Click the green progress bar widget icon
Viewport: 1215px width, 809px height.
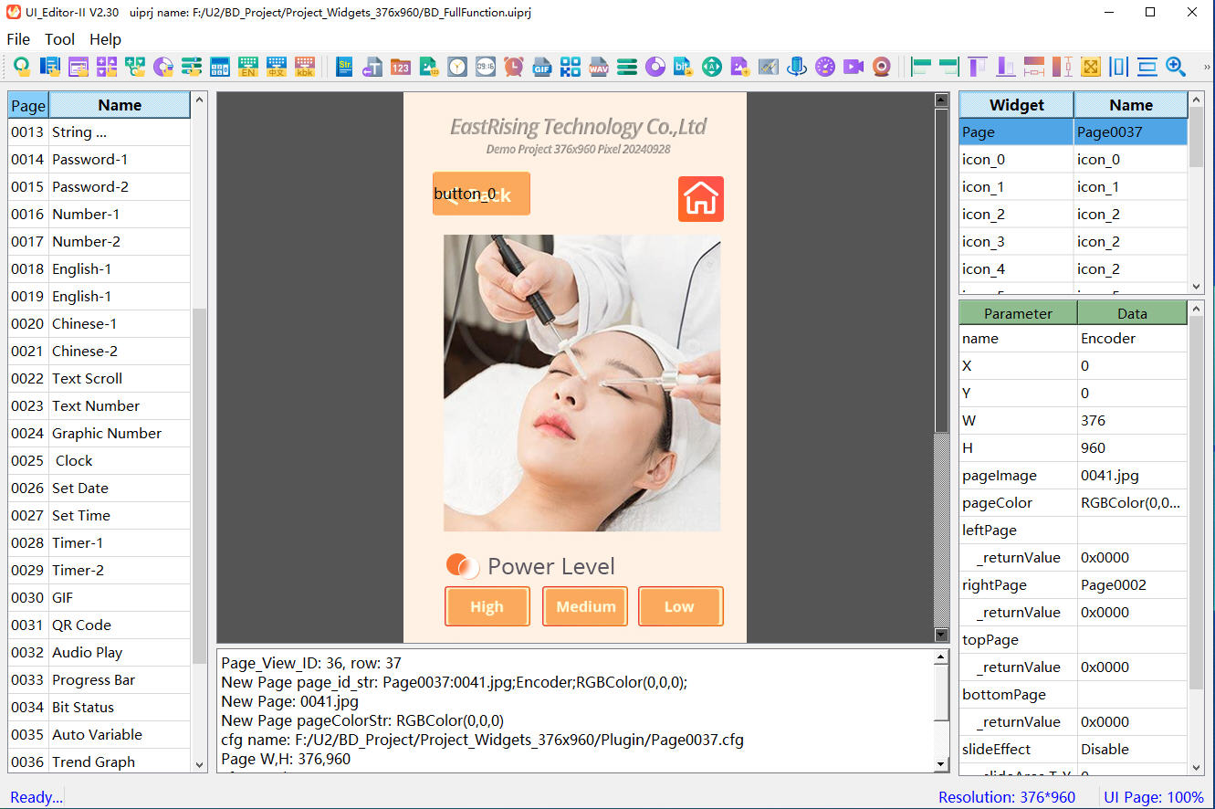tap(627, 67)
